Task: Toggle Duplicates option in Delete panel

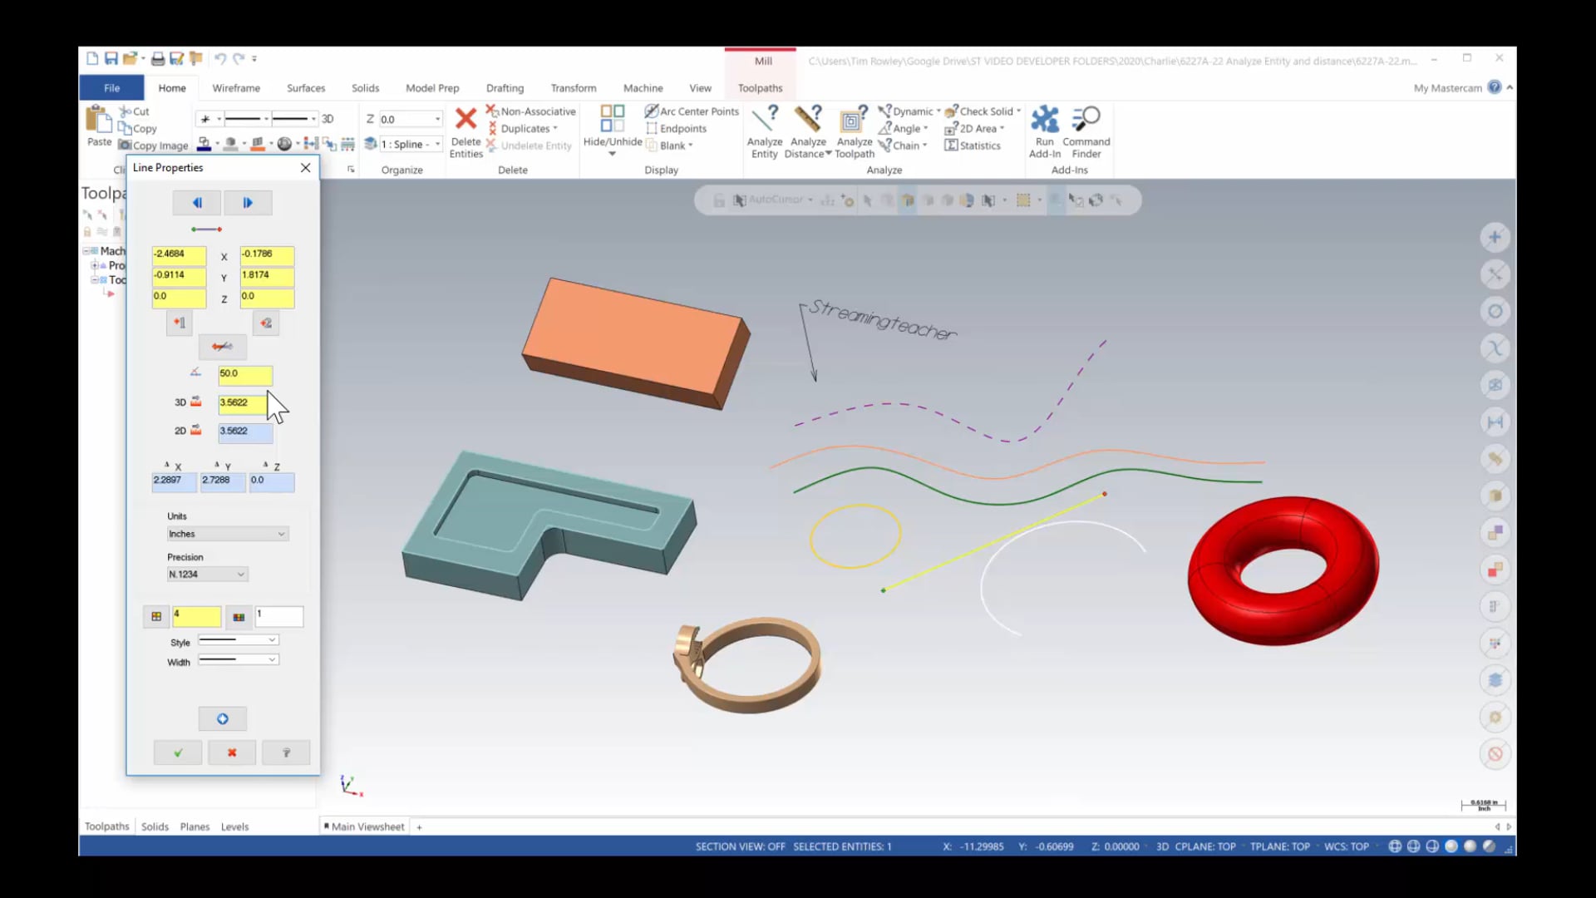Action: (x=524, y=128)
